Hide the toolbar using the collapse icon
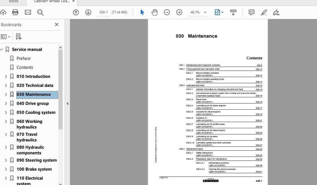The width and height of the screenshot is (317, 185). pos(233,12)
